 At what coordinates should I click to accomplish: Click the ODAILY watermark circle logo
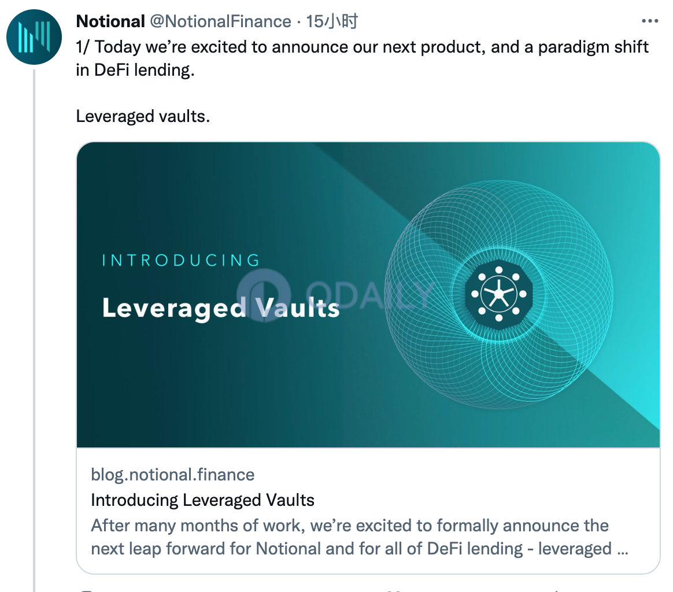[x=264, y=295]
